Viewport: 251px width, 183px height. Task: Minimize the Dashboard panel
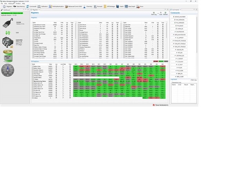point(25,9)
